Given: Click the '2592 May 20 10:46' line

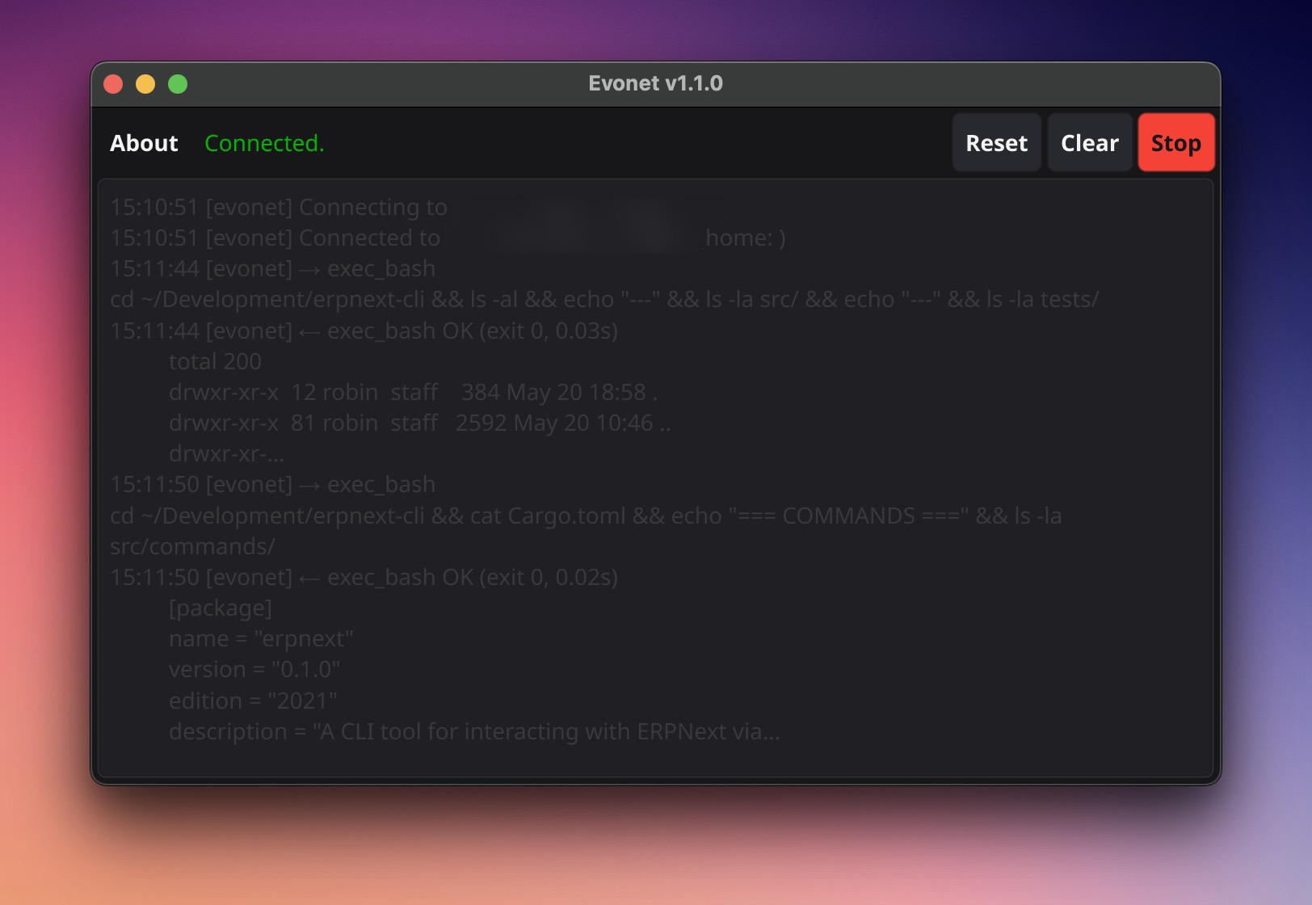Looking at the screenshot, I should (x=420, y=423).
